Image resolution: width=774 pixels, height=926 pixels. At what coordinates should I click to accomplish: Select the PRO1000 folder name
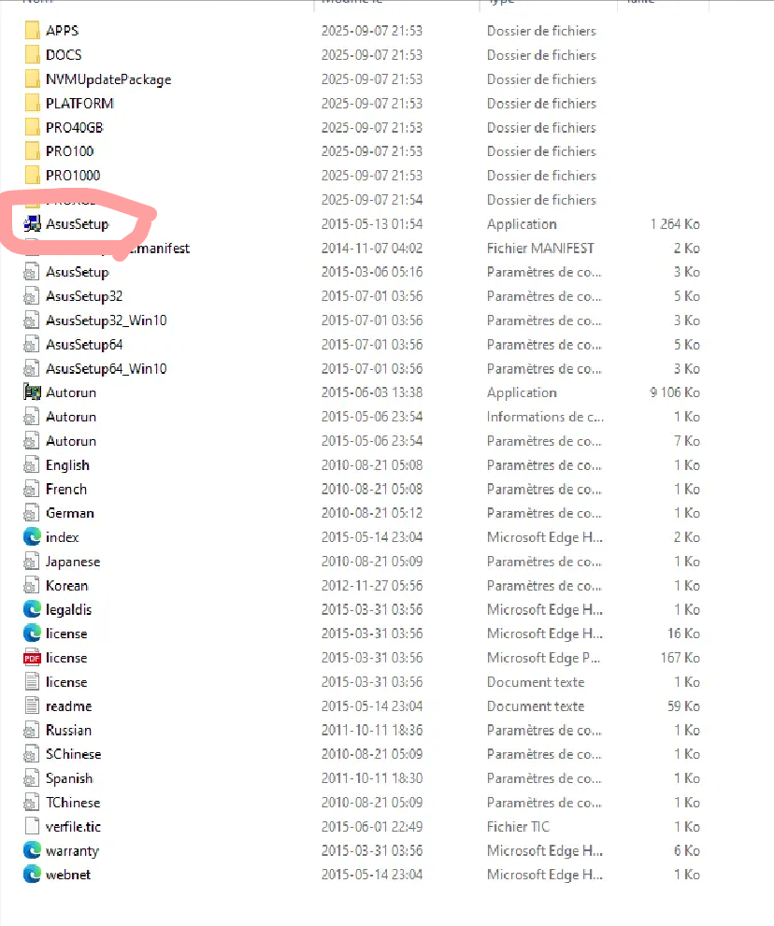point(73,176)
